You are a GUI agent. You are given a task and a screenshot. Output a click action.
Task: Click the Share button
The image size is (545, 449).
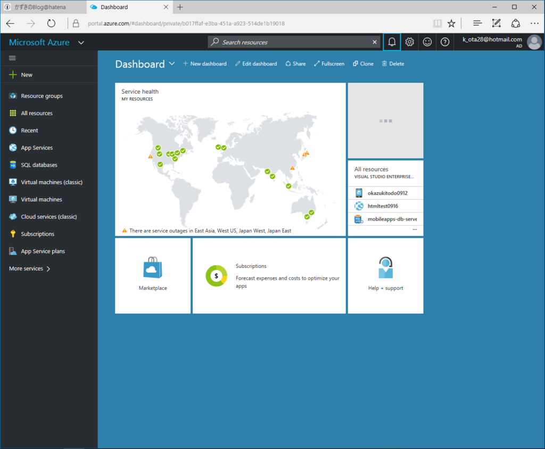point(295,63)
